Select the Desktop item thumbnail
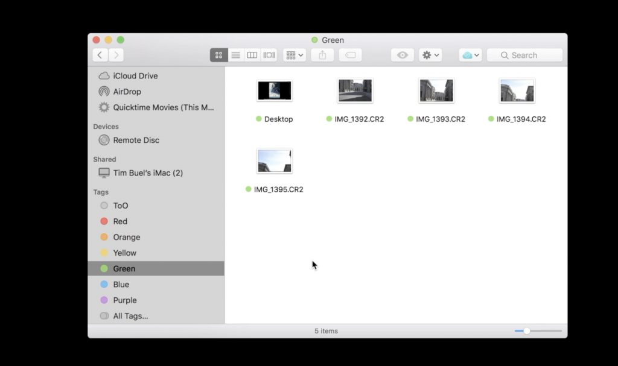 (x=275, y=90)
